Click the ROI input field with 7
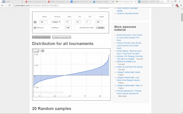The image size is (183, 114). 88,22
